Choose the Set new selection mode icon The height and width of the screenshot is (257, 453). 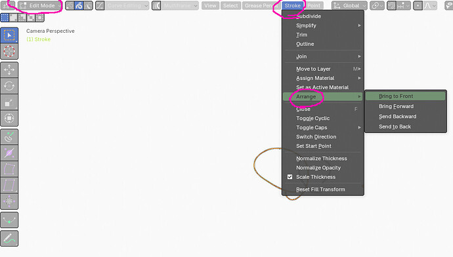coord(5,18)
